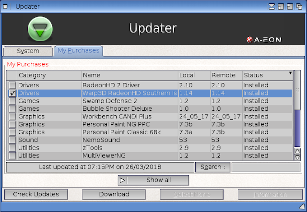Tick checkbox for Personal Paint NG PPC
This screenshot has height=212, width=307.
[x=12, y=124]
